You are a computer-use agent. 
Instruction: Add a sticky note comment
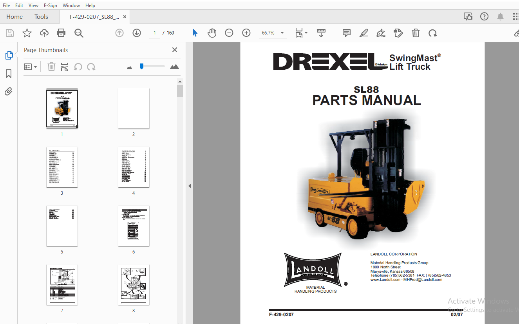click(347, 33)
